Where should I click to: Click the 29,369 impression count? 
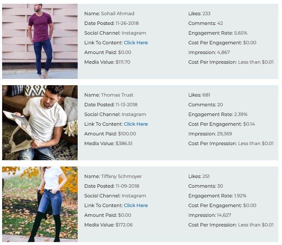pyautogui.click(x=224, y=134)
